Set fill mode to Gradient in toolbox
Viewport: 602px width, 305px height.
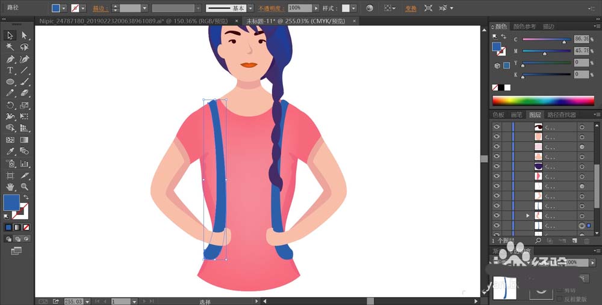click(17, 228)
